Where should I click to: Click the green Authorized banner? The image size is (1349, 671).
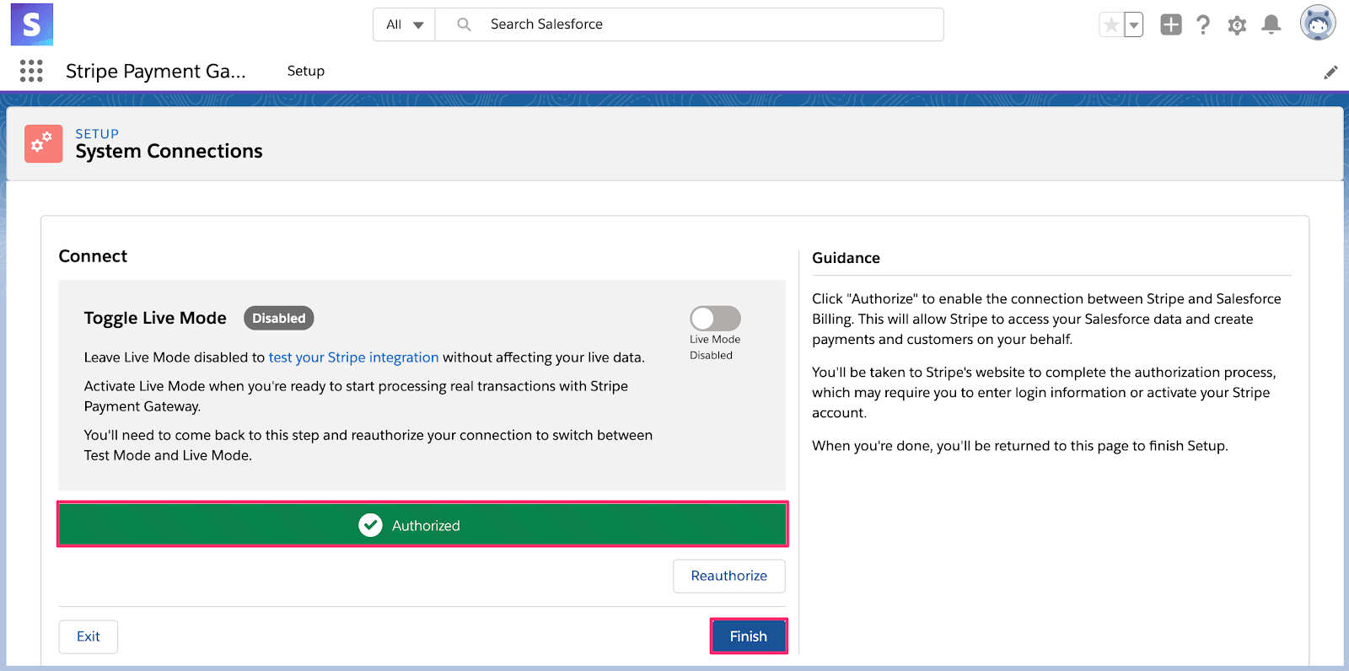point(422,524)
